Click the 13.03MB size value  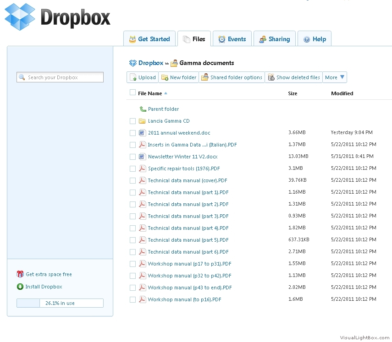tap(298, 156)
